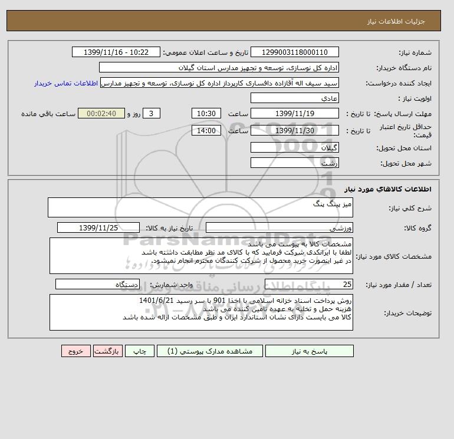Click the 'ایجاد کننده درخواست:' label
454x439 pixels.
pyautogui.click(x=399, y=83)
